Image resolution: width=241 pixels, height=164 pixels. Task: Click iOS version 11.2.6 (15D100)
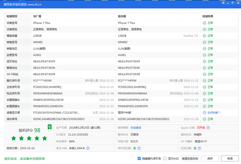click(78, 135)
